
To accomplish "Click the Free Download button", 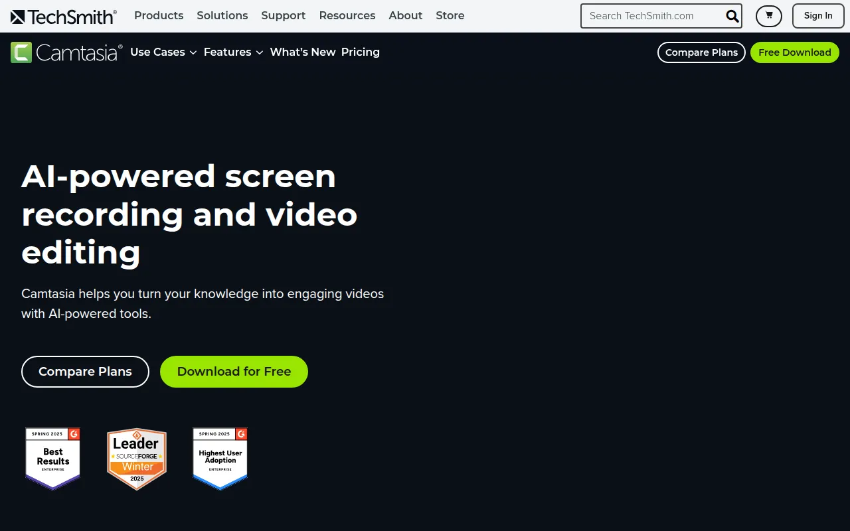I will 794,52.
